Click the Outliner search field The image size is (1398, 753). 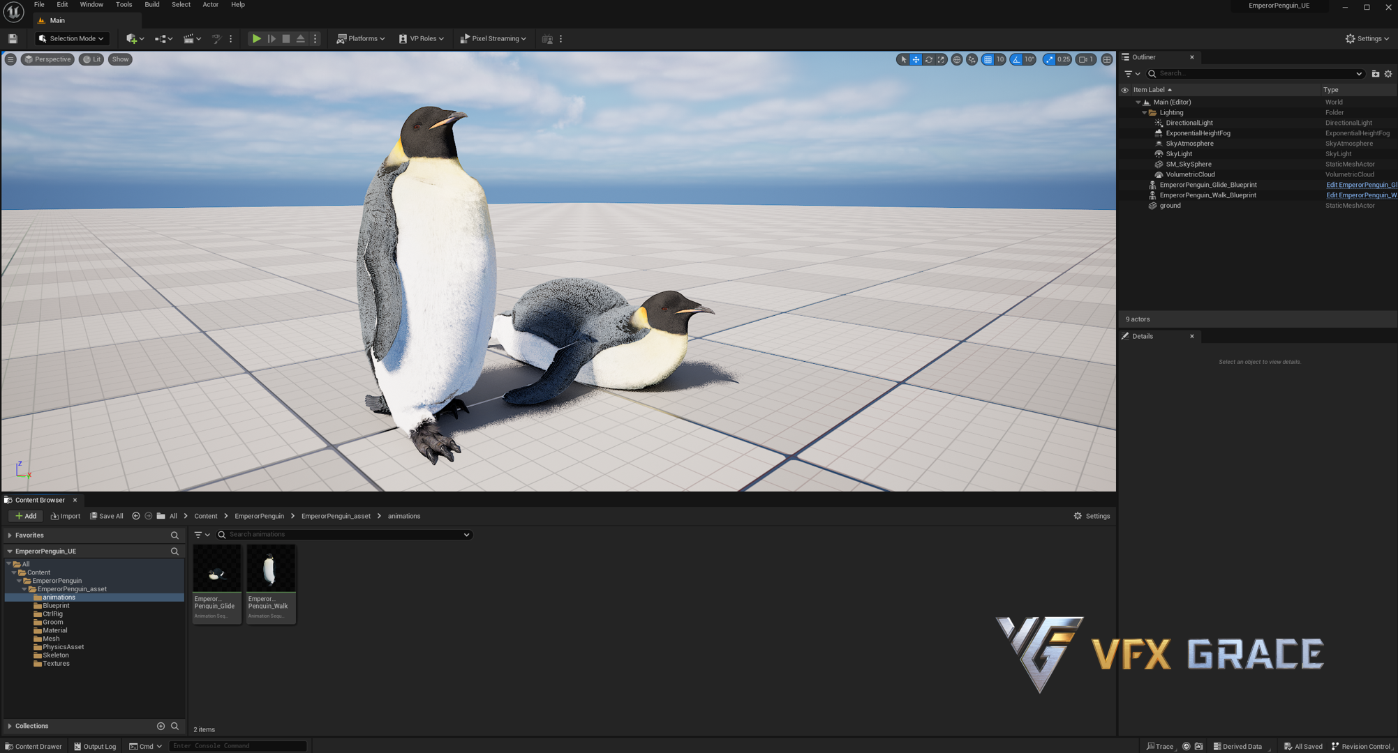click(x=1255, y=74)
